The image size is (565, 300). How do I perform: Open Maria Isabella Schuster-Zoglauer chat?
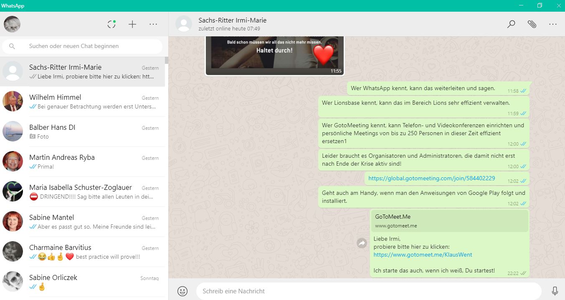(84, 192)
